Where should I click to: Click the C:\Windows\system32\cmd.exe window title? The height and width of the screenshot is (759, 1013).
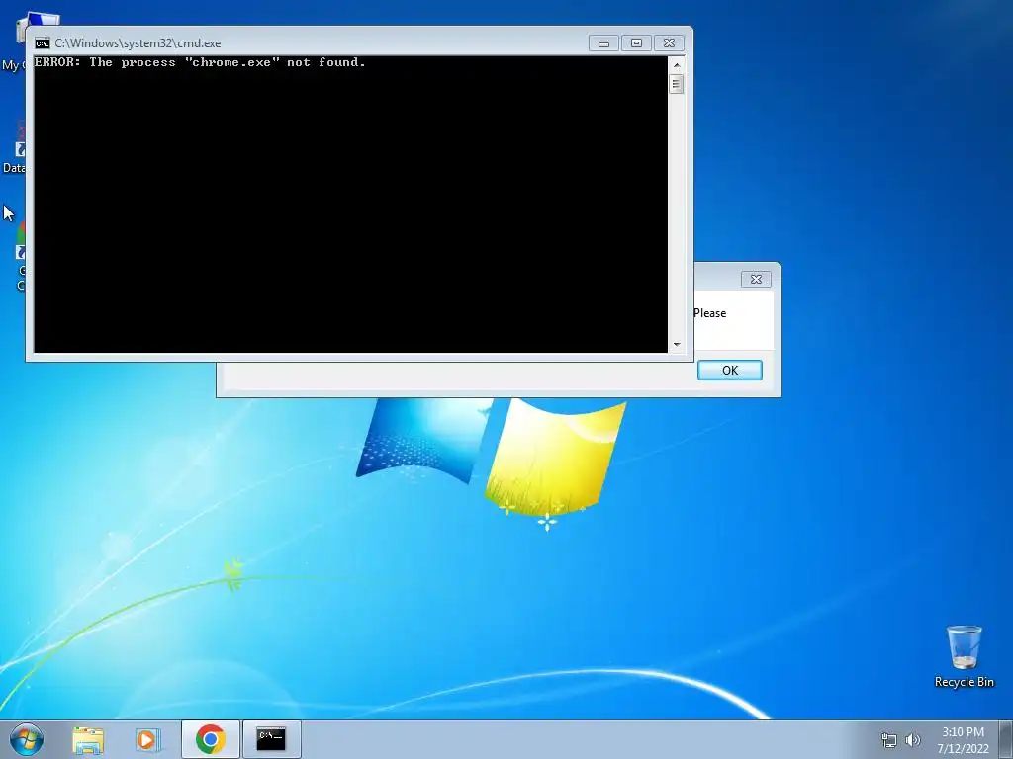pyautogui.click(x=138, y=43)
